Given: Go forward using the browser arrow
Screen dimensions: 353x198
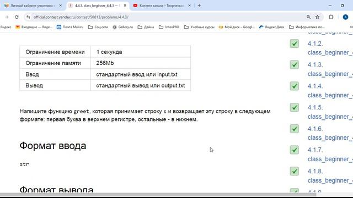Looking at the screenshot, I should coord(7,17).
